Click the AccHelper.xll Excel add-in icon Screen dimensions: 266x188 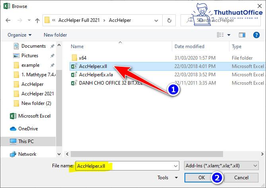(x=74, y=66)
